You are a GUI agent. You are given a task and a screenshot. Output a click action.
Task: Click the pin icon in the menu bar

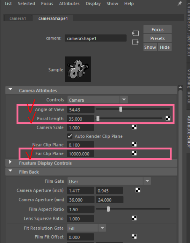180,3
